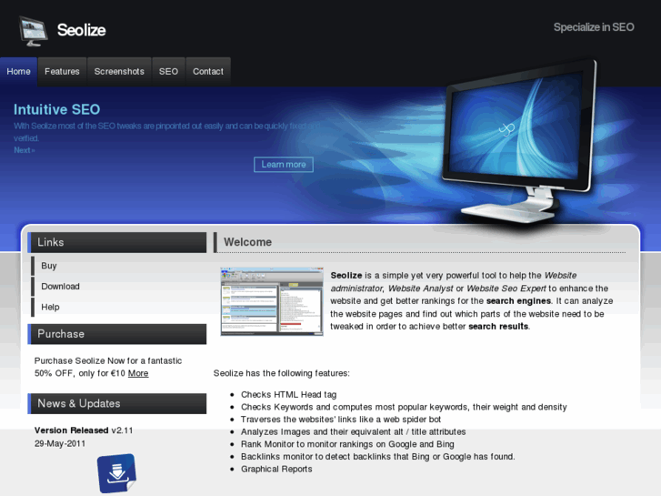Follow the Next » link in banner

(x=25, y=150)
